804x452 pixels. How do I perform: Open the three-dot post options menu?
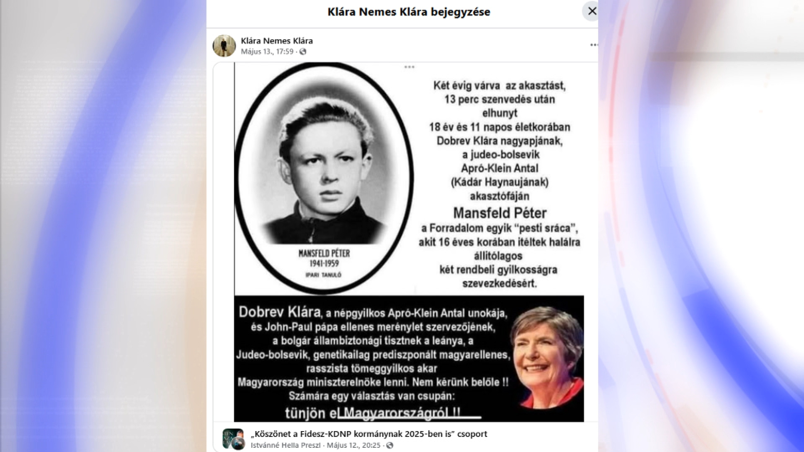(x=594, y=45)
